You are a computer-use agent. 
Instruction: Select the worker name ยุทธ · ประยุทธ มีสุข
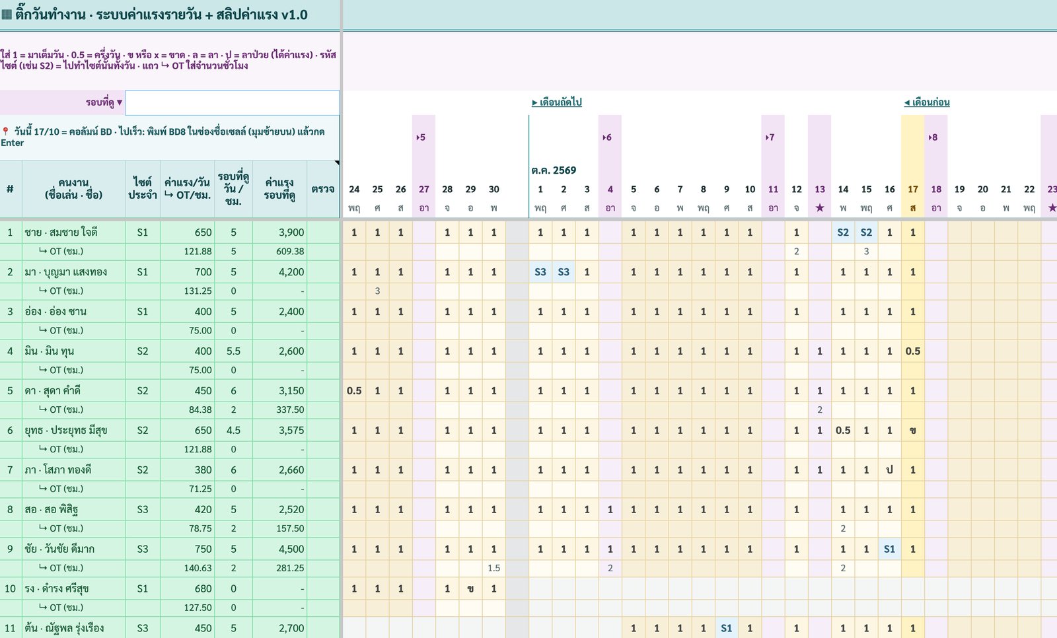tap(65, 431)
